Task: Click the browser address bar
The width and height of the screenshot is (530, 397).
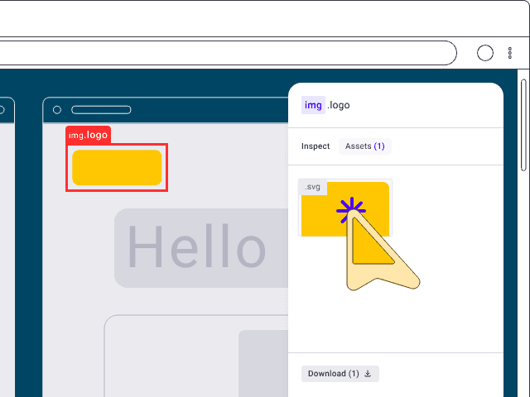Action: click(x=229, y=53)
